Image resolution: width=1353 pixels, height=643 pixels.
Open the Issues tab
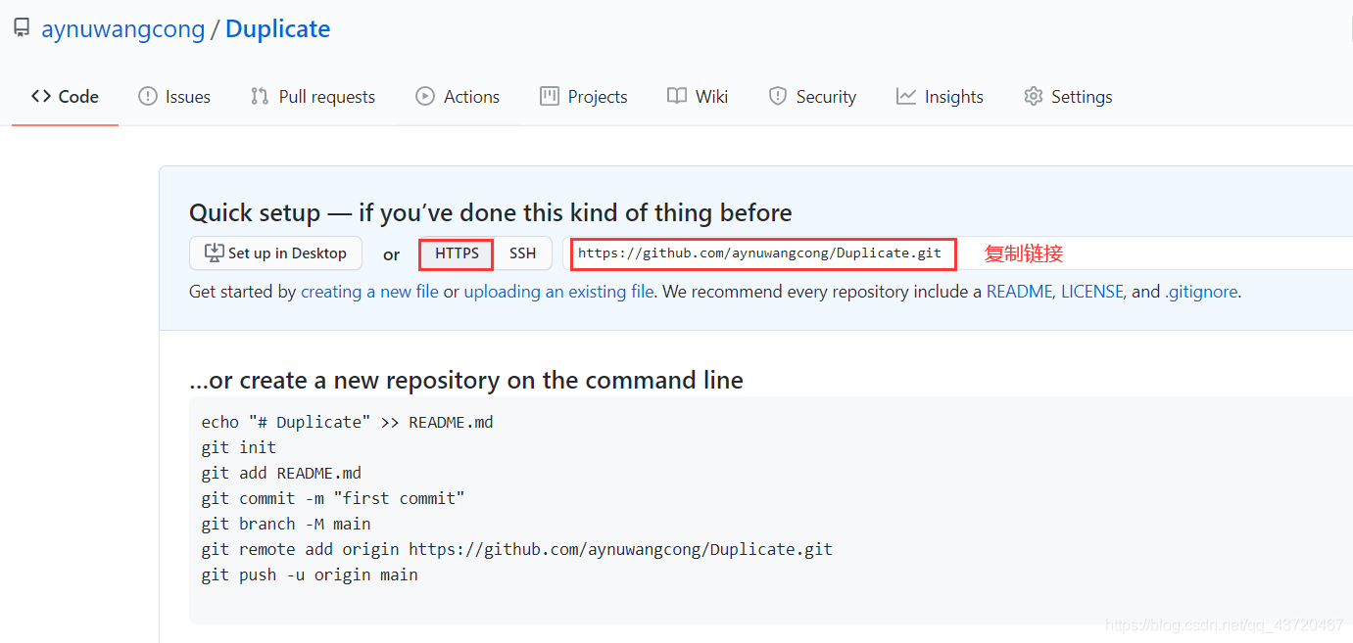point(174,96)
